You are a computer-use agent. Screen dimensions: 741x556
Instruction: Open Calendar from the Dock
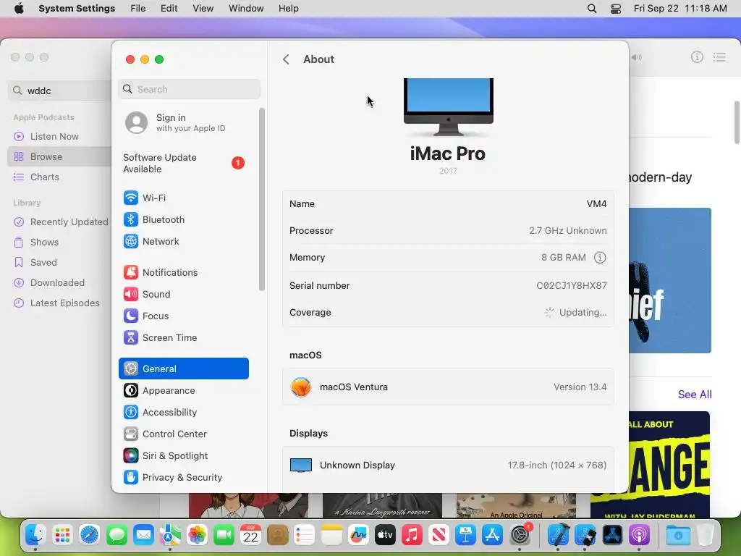[250, 535]
